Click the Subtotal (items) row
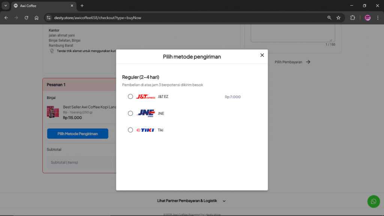The height and width of the screenshot is (216, 384). pyautogui.click(x=81, y=162)
